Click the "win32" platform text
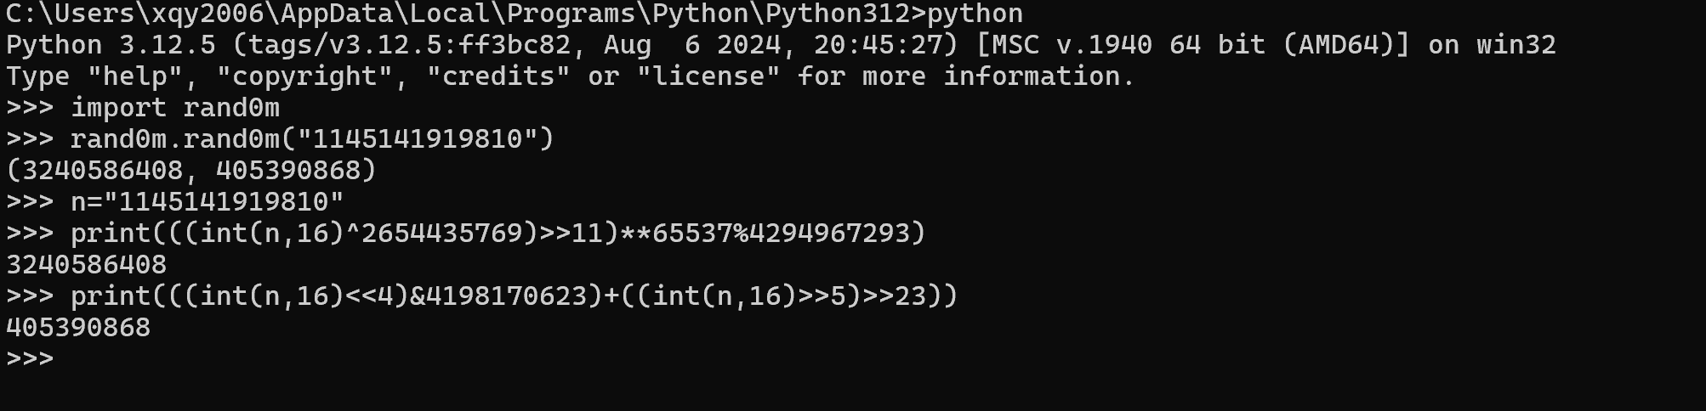Image resolution: width=1706 pixels, height=411 pixels. coord(1515,45)
